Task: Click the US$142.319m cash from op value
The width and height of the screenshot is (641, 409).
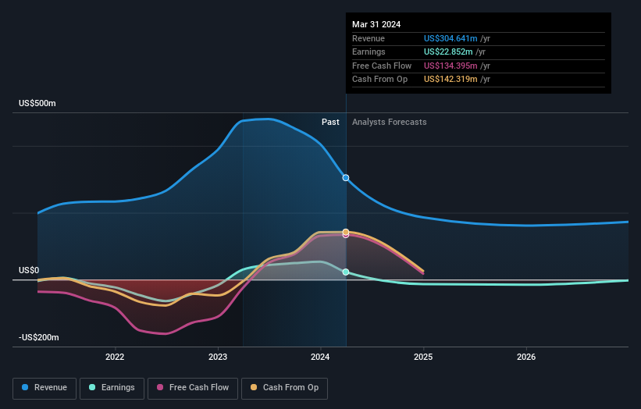Action: click(x=450, y=80)
